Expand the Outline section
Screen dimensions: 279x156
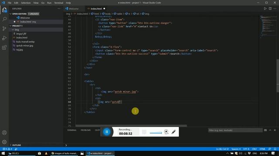click(x=10, y=145)
